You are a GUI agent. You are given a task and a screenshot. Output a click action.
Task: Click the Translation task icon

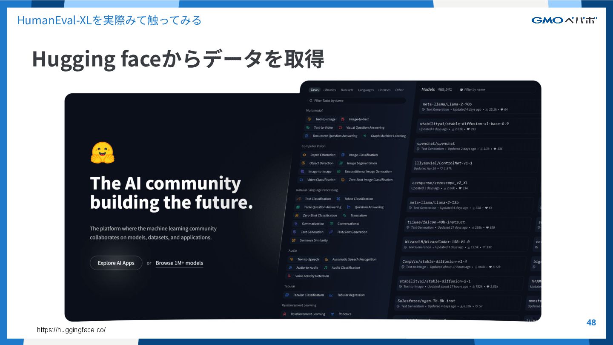(344, 216)
